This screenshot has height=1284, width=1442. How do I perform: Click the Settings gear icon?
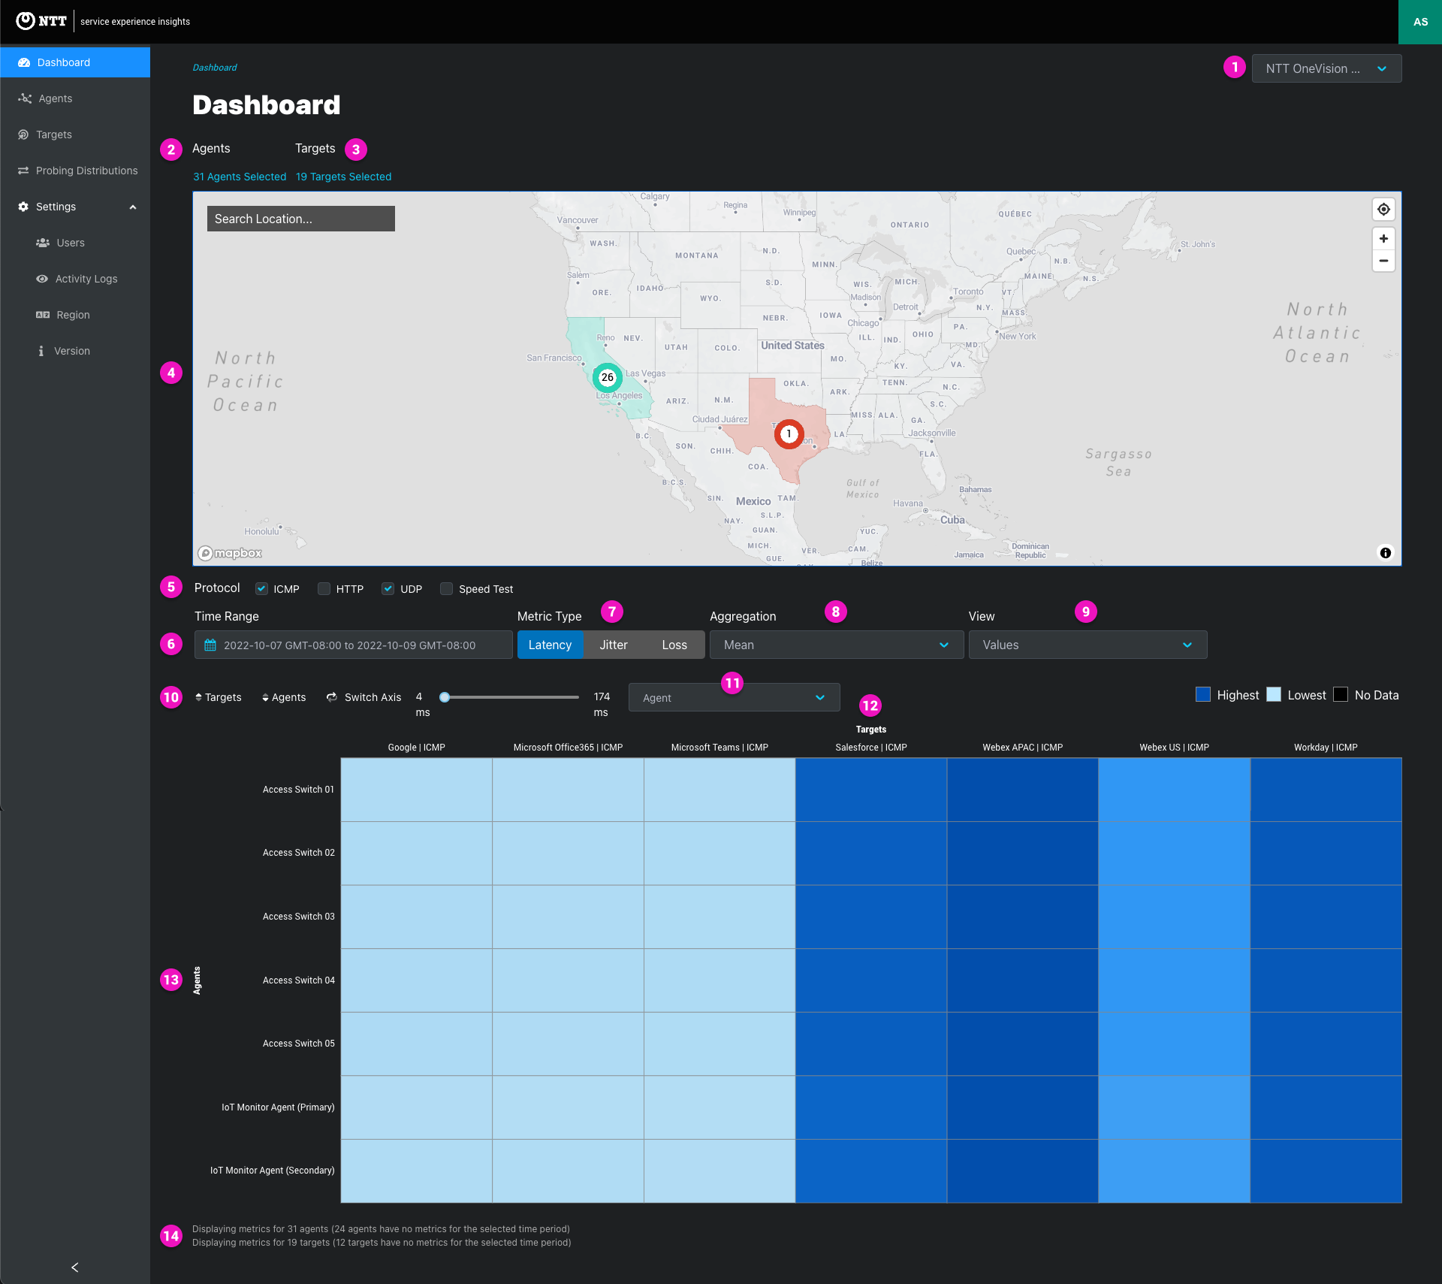tap(23, 207)
